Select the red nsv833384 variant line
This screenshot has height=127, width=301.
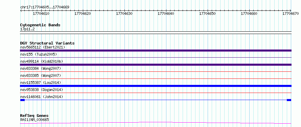click(156, 71)
